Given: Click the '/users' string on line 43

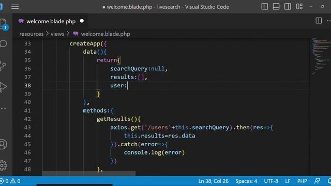Looking at the screenshot, I should [x=158, y=128].
